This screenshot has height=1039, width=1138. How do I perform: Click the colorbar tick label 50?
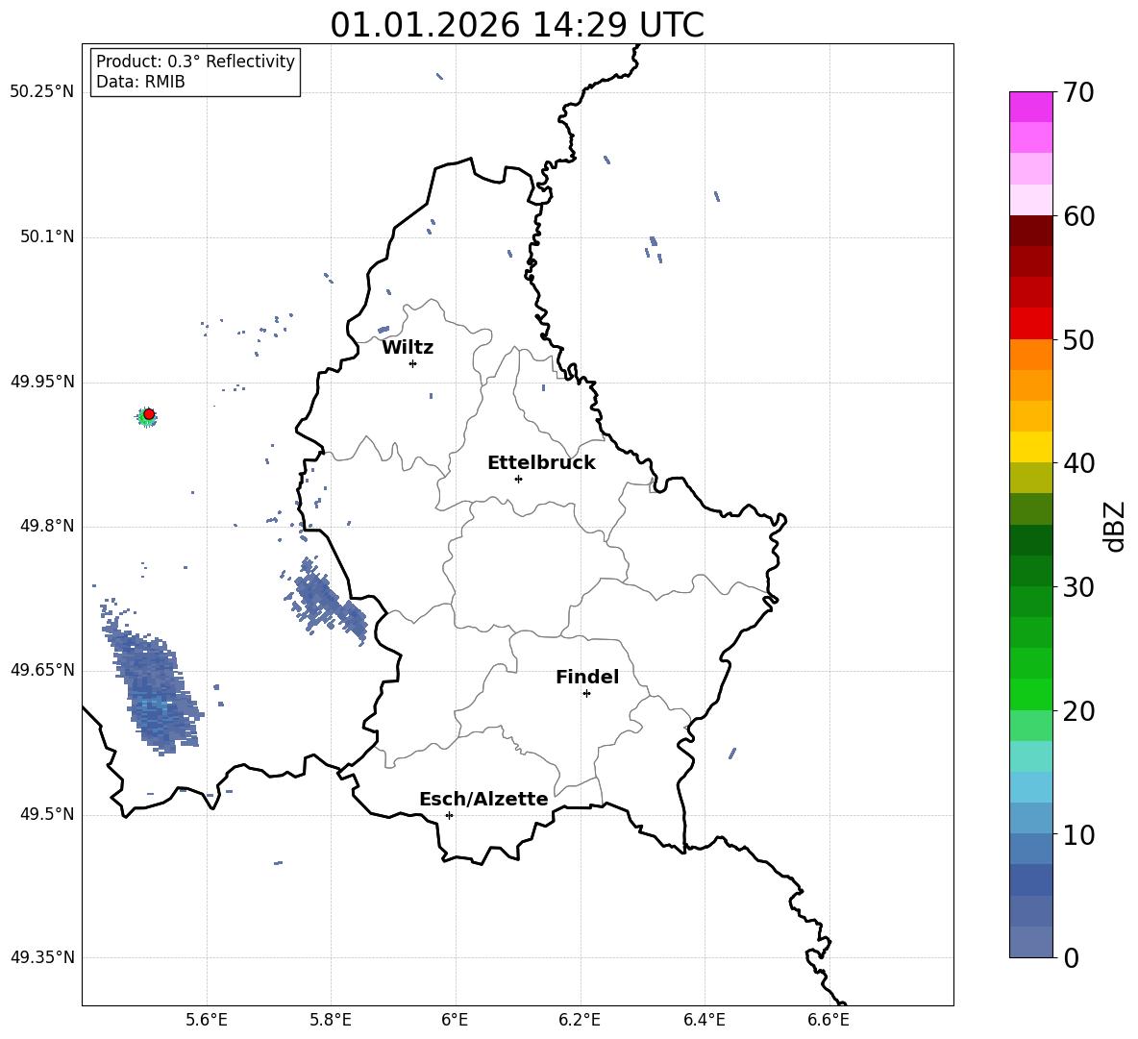click(1078, 339)
